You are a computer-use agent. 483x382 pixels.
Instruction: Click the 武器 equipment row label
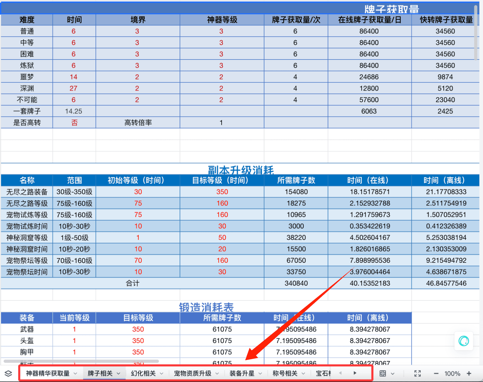click(27, 329)
